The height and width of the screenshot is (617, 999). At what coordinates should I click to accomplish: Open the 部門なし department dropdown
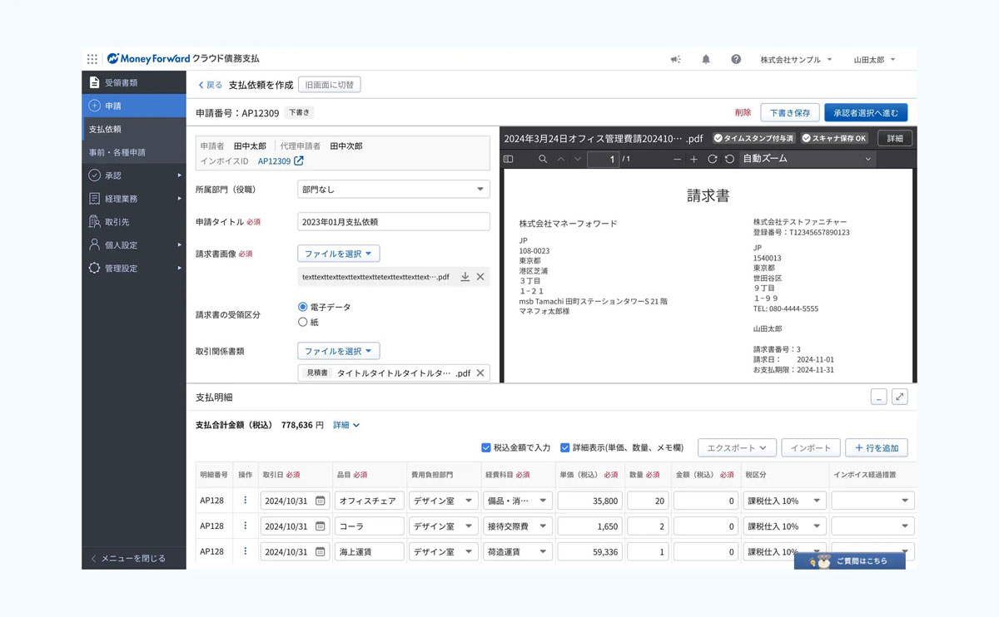pyautogui.click(x=393, y=189)
